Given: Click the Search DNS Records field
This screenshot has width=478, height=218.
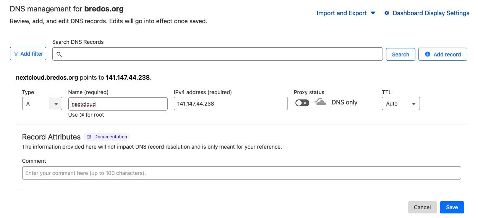Looking at the screenshot, I should coord(217,54).
